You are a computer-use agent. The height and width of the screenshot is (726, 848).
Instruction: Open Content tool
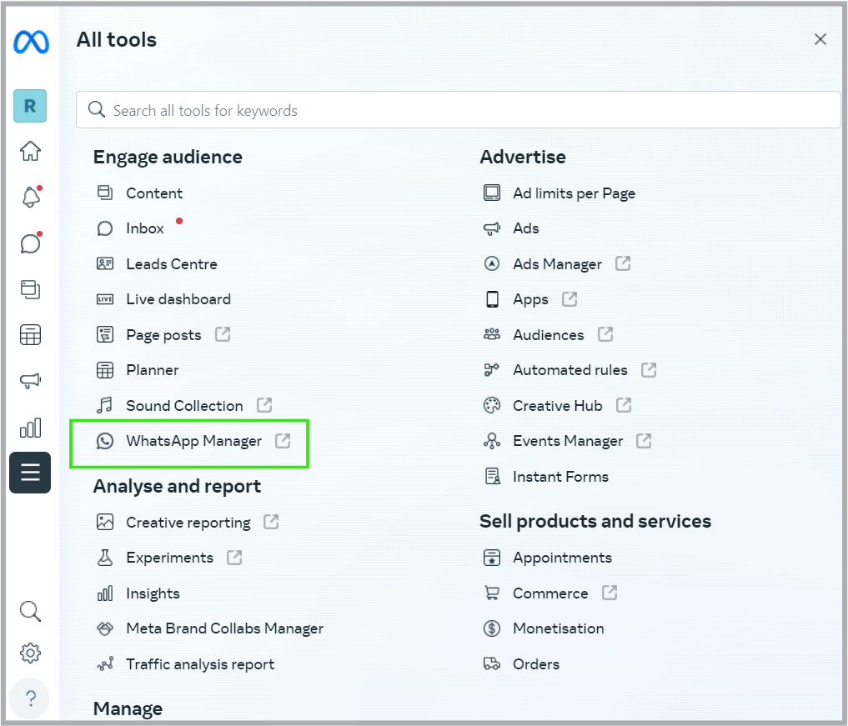click(x=154, y=193)
